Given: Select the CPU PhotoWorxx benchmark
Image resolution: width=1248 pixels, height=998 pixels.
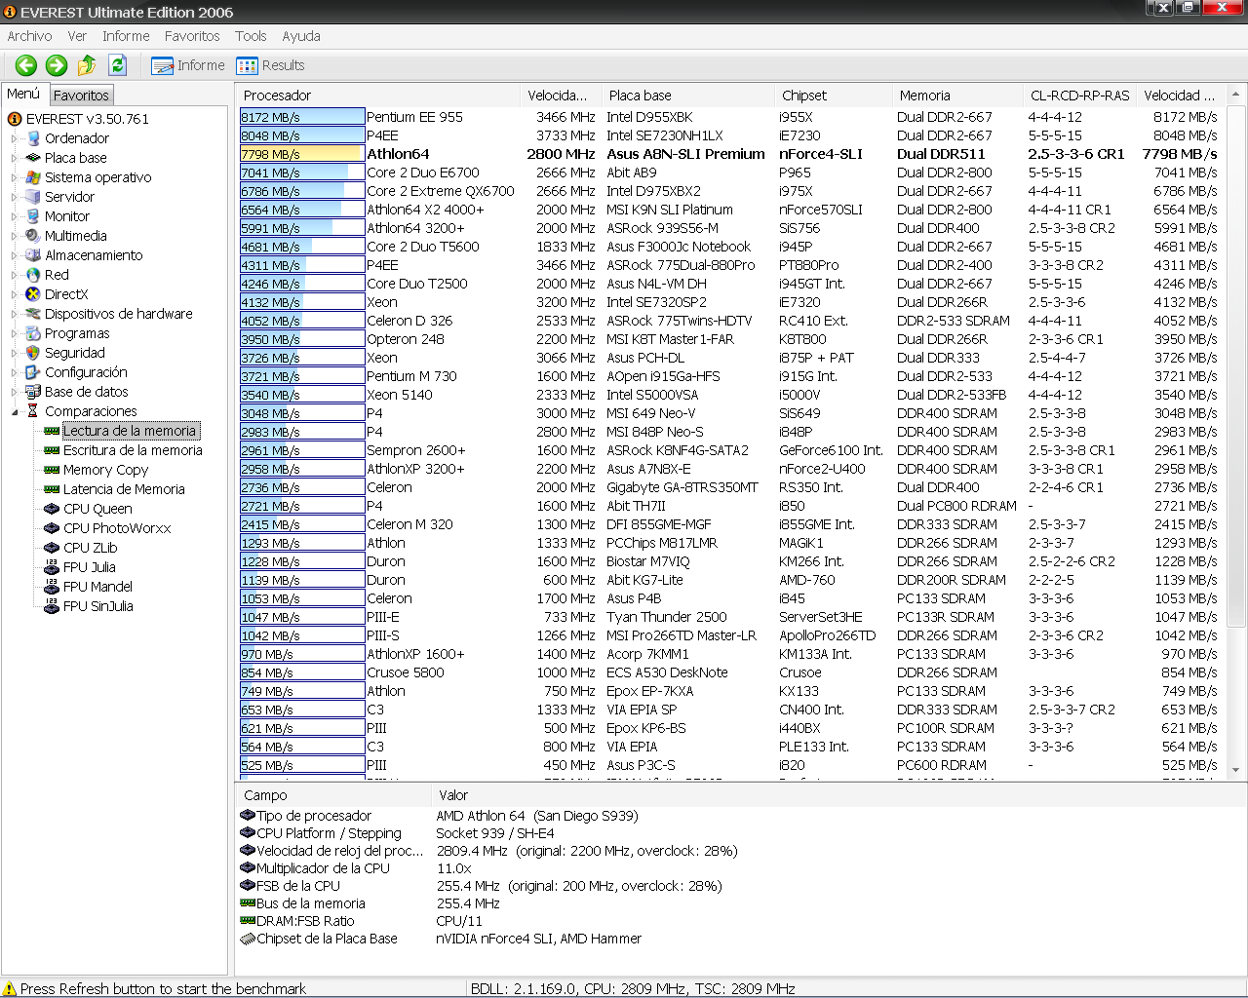Looking at the screenshot, I should coord(117,528).
